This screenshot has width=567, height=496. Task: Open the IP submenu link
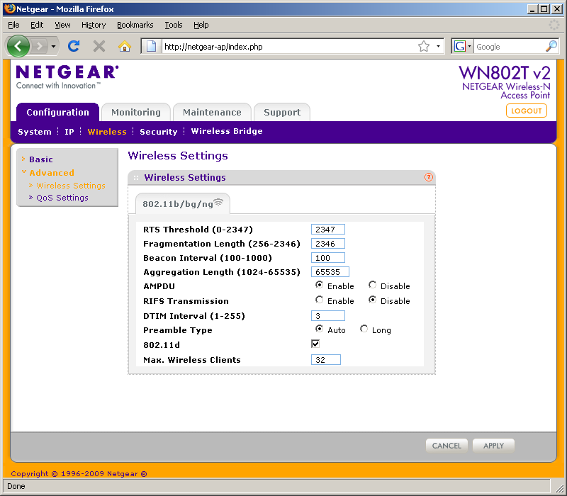pyautogui.click(x=69, y=132)
